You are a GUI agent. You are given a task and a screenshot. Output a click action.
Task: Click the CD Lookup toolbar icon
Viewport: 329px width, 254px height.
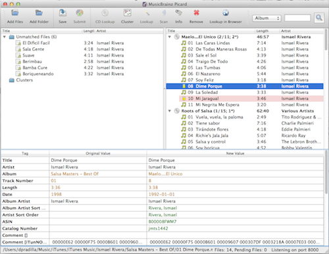[105, 13]
